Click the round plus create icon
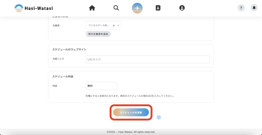The width and height of the screenshot is (262, 135). coord(137,8)
